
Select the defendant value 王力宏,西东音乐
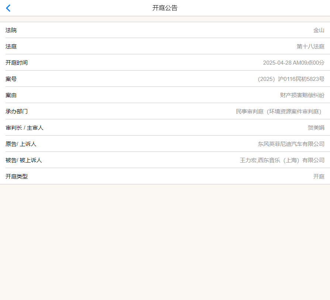click(260, 160)
